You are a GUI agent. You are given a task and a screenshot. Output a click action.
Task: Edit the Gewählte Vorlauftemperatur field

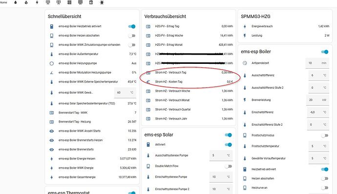(x=319, y=158)
